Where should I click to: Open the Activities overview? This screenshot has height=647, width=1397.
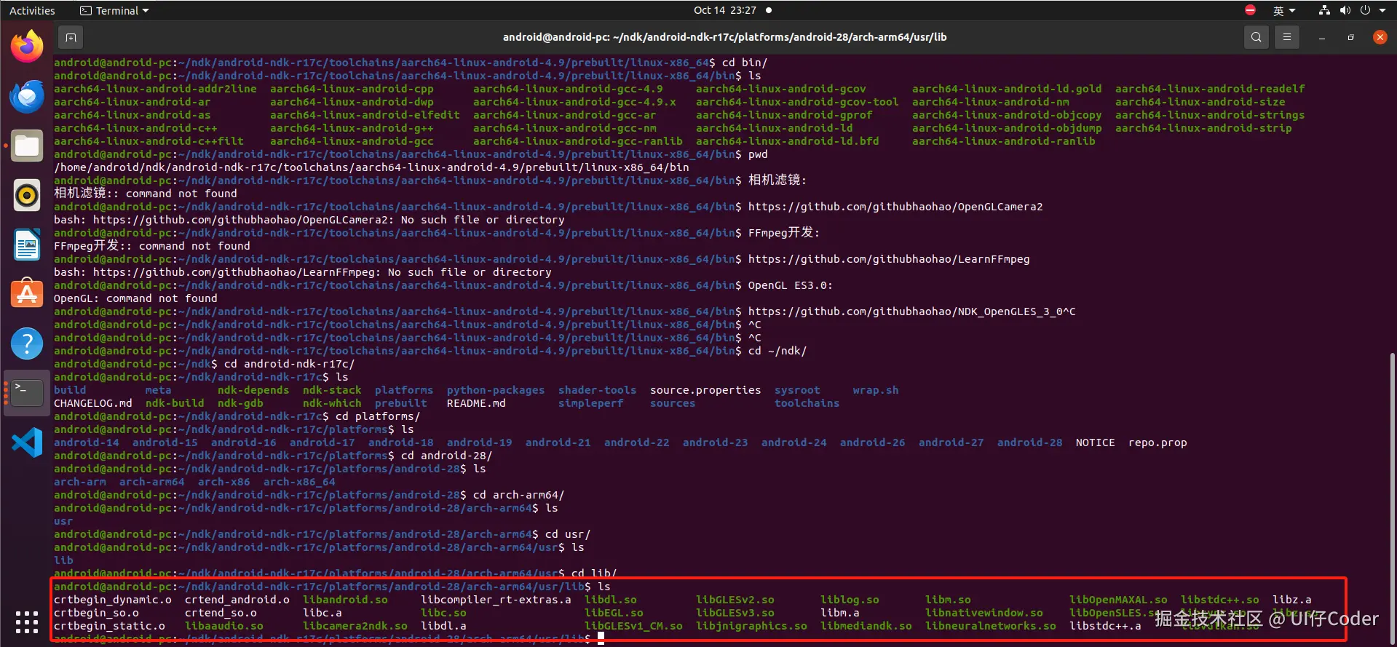coord(32,10)
